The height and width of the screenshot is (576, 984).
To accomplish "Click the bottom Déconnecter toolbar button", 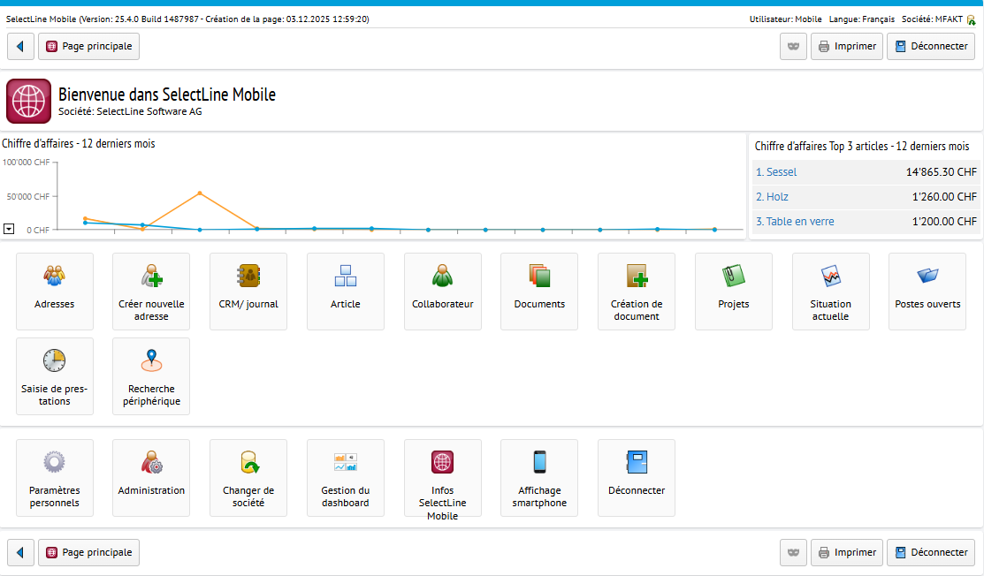I will [x=931, y=552].
